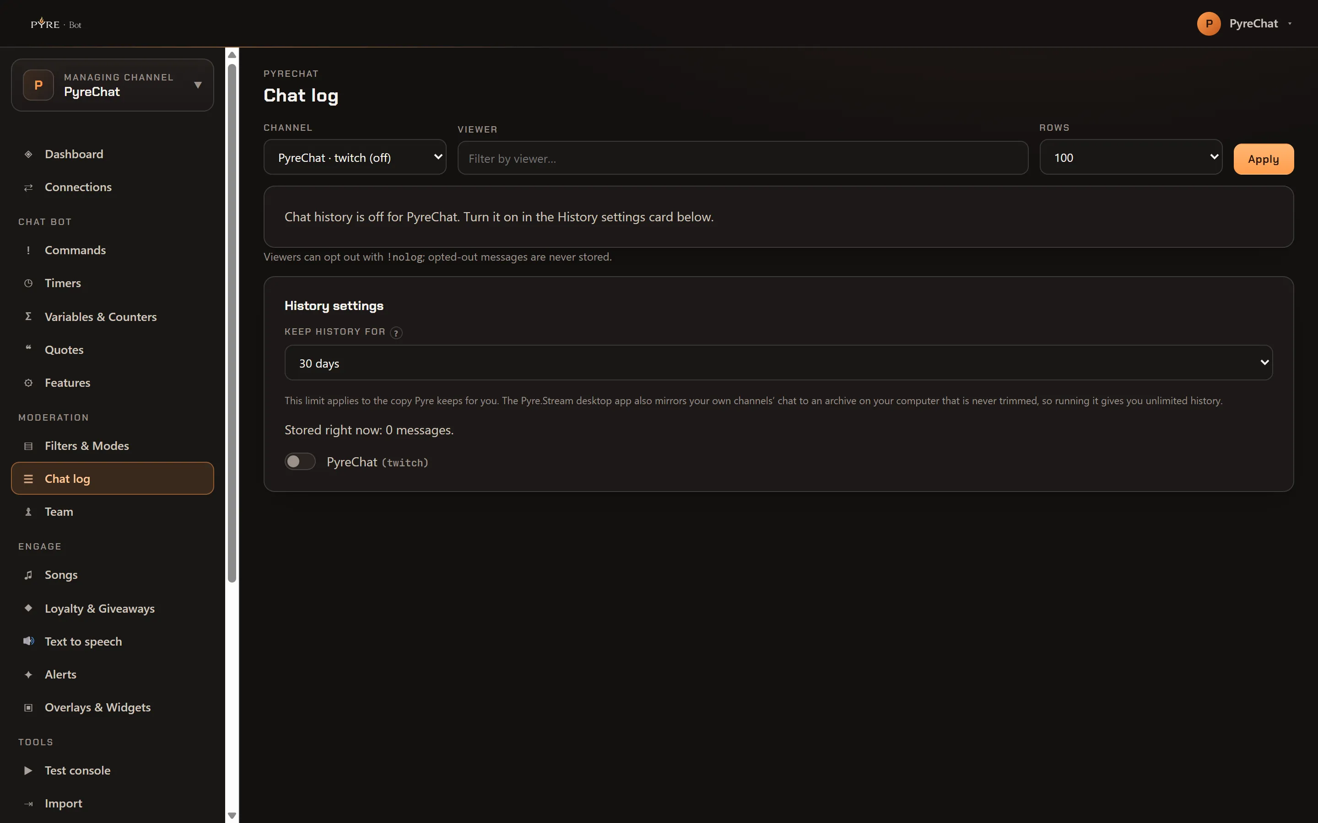Open the Keep history for 30 days dropdown
This screenshot has height=823, width=1318.
778,363
